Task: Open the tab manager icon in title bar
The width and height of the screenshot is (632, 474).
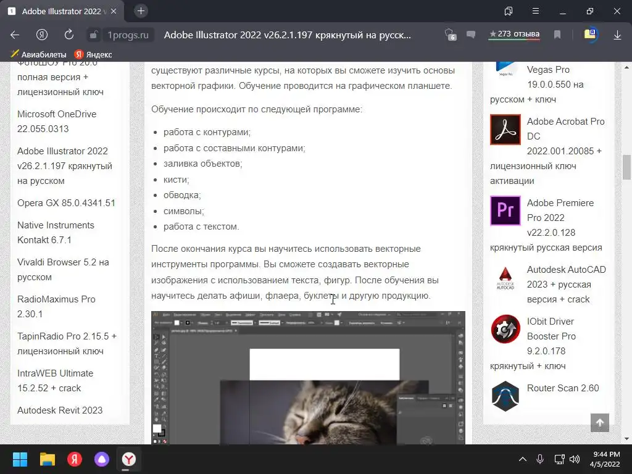Action: (509, 11)
